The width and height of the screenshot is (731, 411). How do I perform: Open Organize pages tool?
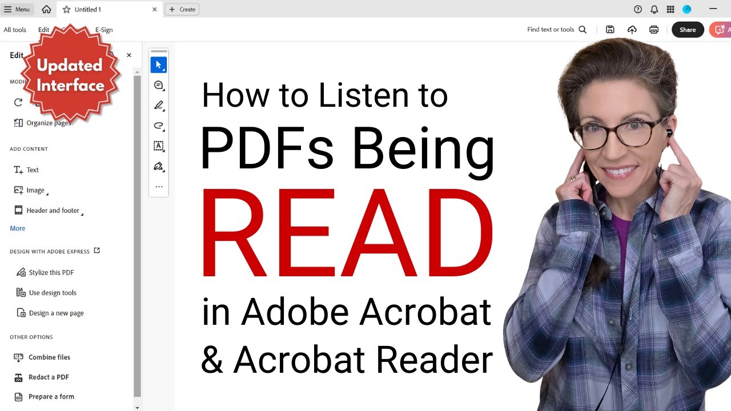click(42, 123)
